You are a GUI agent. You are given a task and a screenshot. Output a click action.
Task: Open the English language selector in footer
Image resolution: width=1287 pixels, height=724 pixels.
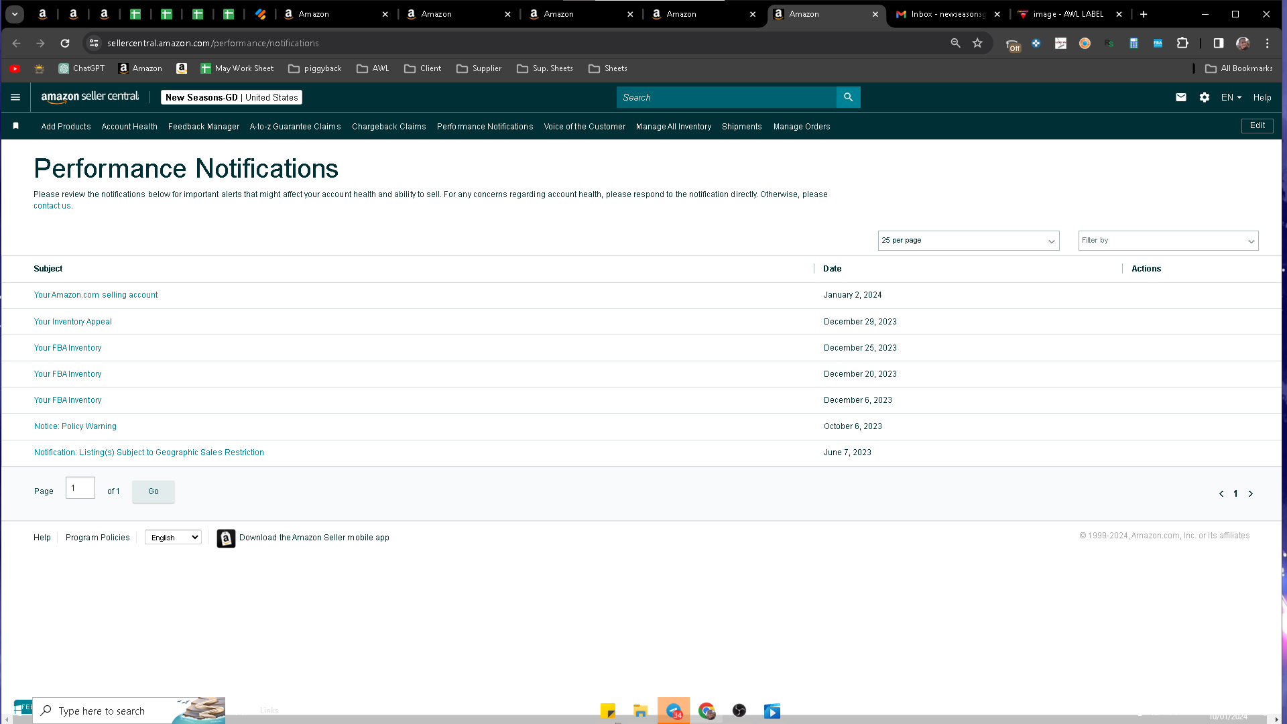[173, 538]
